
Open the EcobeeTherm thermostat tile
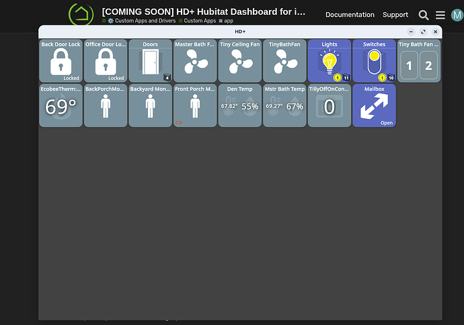61,105
